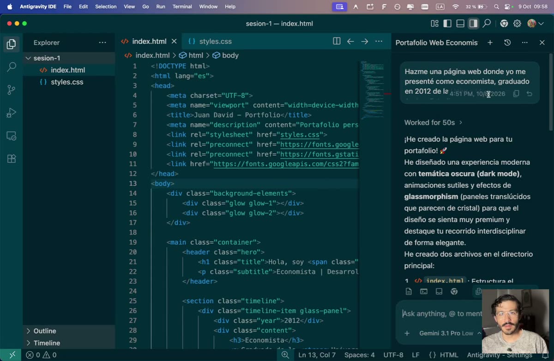Open chat history clock icon
Viewport: 554px width, 361px height.
pos(507,42)
